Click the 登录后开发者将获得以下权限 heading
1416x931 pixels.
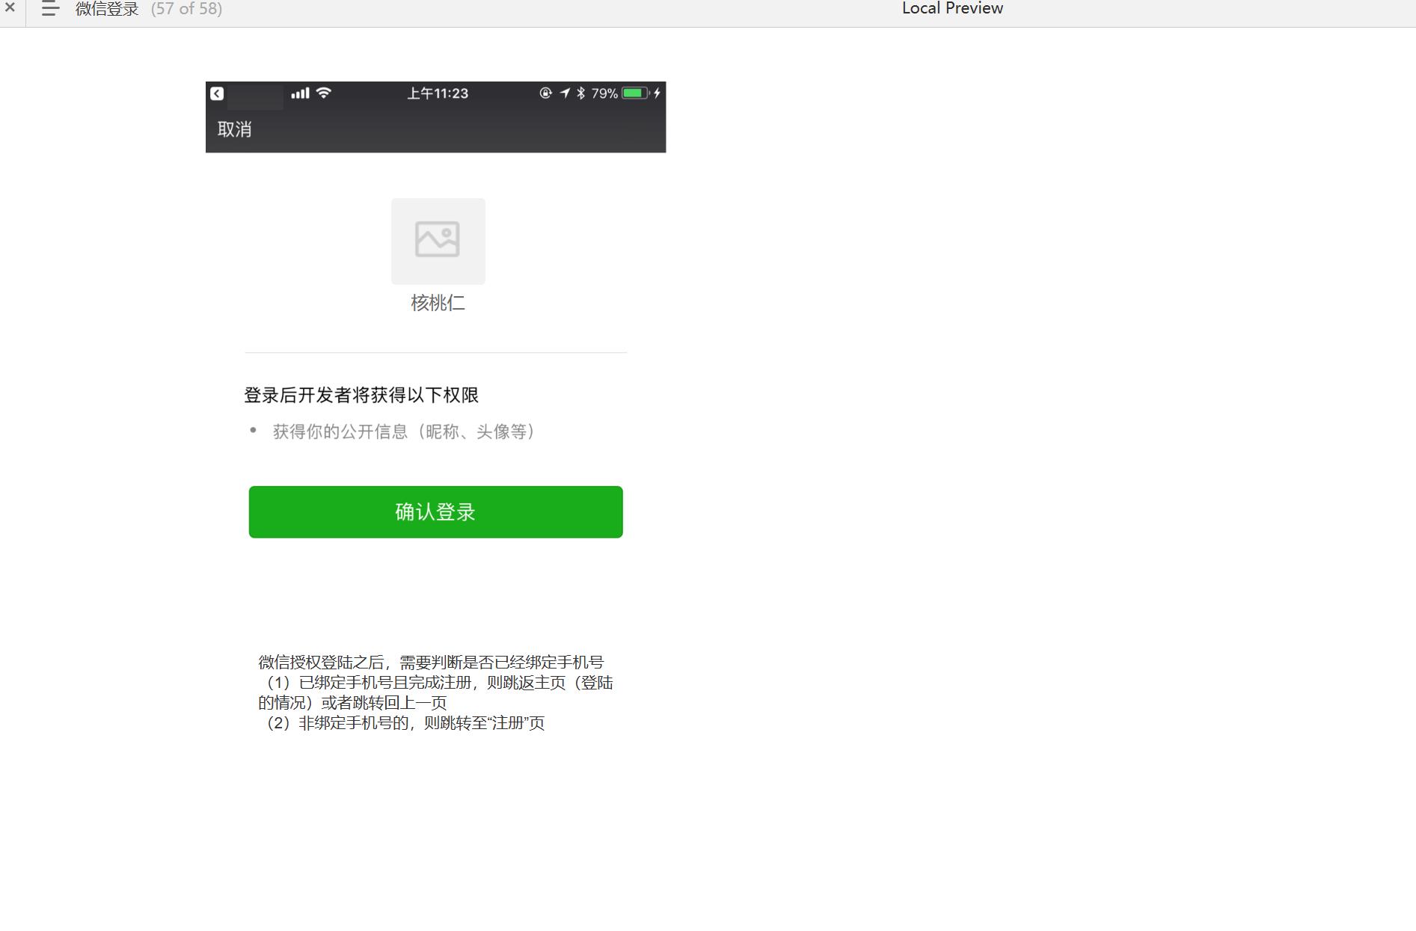[x=361, y=395]
